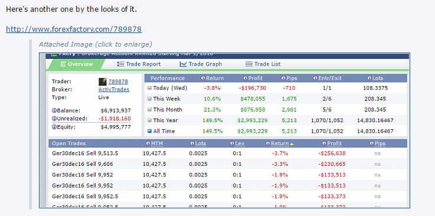Open the forexfactory.com/789878 link
The width and height of the screenshot is (435, 216).
pos(74,30)
